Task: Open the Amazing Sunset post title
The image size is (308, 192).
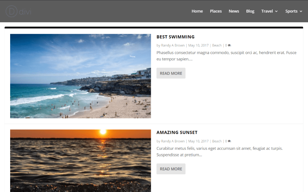Action: [177, 132]
